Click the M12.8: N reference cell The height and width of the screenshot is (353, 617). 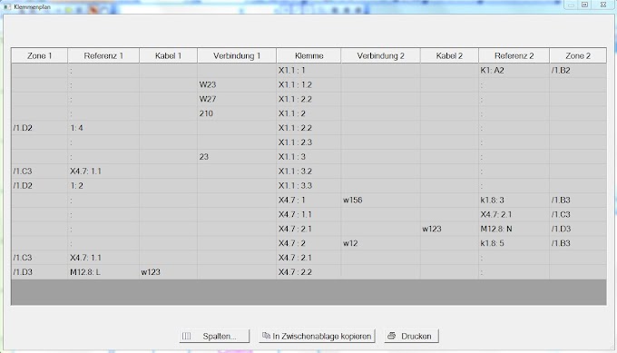[514, 229]
